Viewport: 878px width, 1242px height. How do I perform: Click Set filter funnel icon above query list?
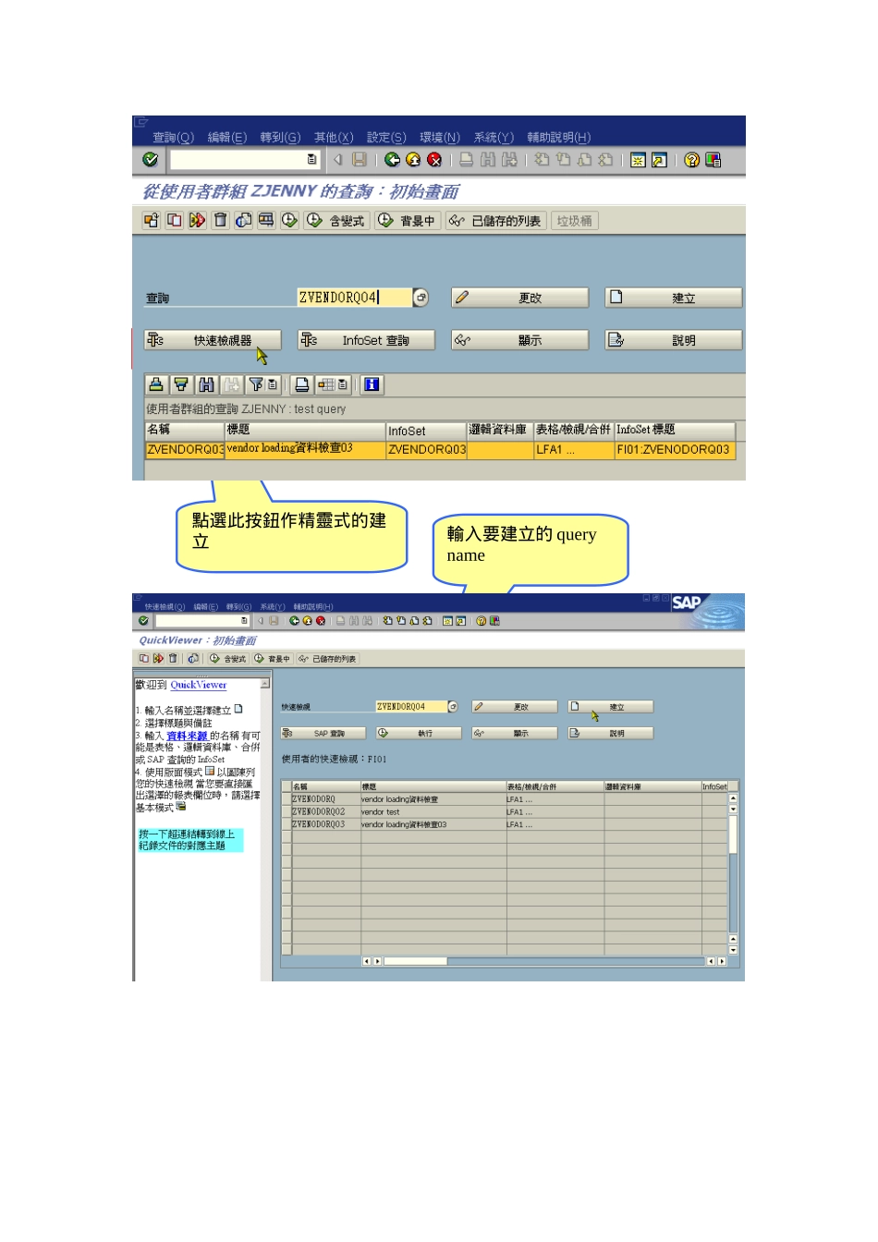[256, 384]
